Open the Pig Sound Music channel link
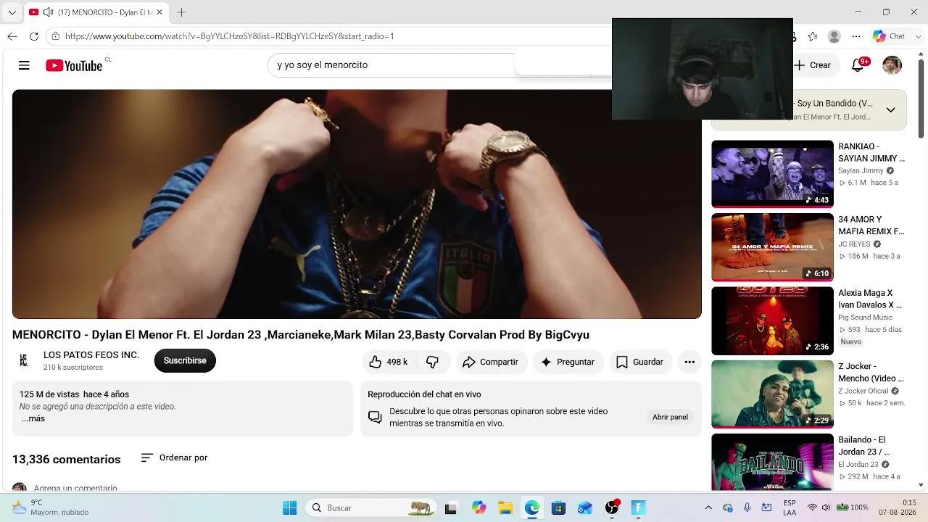The width and height of the screenshot is (928, 522). (x=865, y=318)
